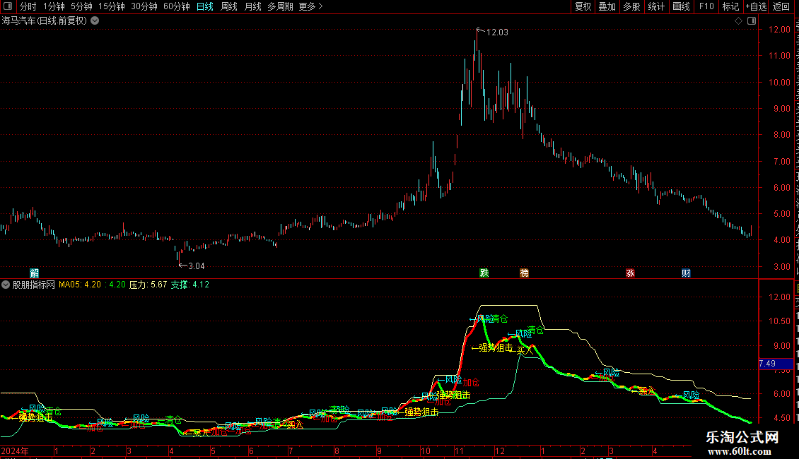Open the 复权 adjustment menu
This screenshot has width=799, height=459.
[x=583, y=6]
